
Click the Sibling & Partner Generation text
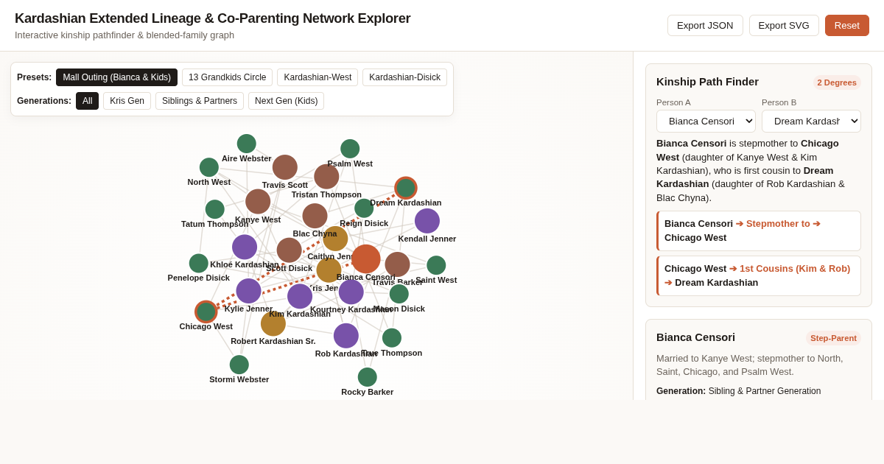coord(765,391)
